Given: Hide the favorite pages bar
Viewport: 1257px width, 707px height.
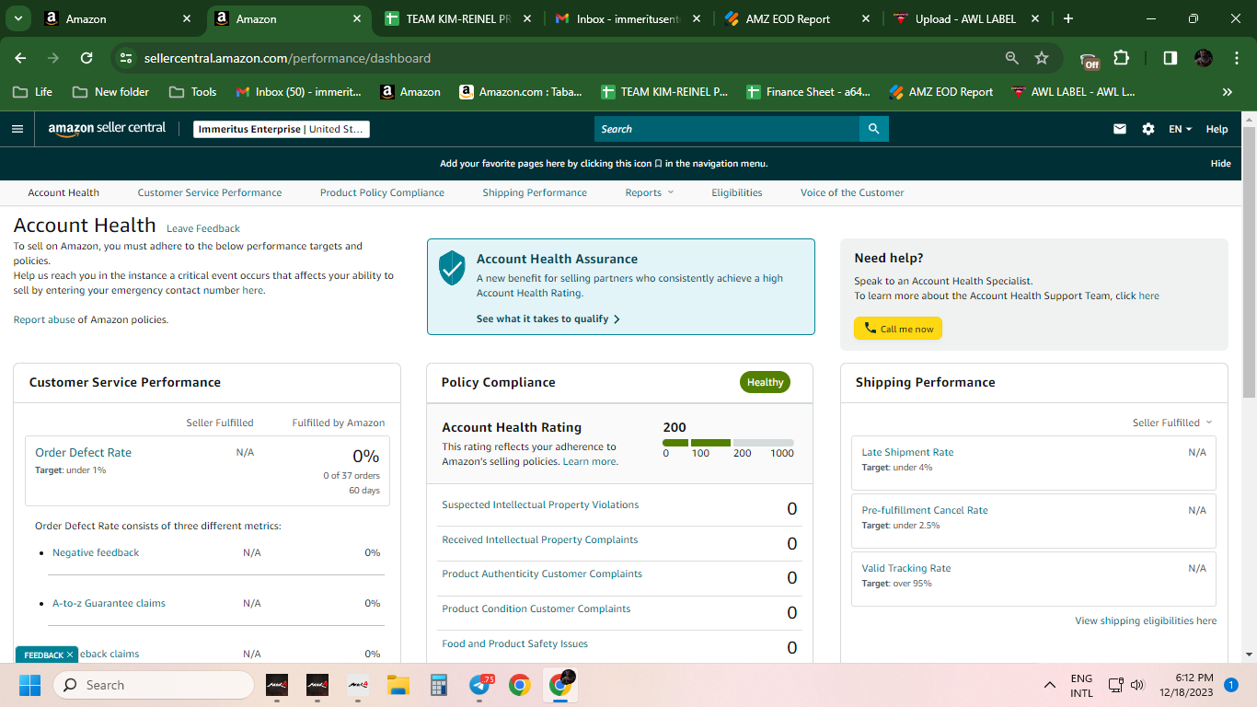Looking at the screenshot, I should 1220,163.
